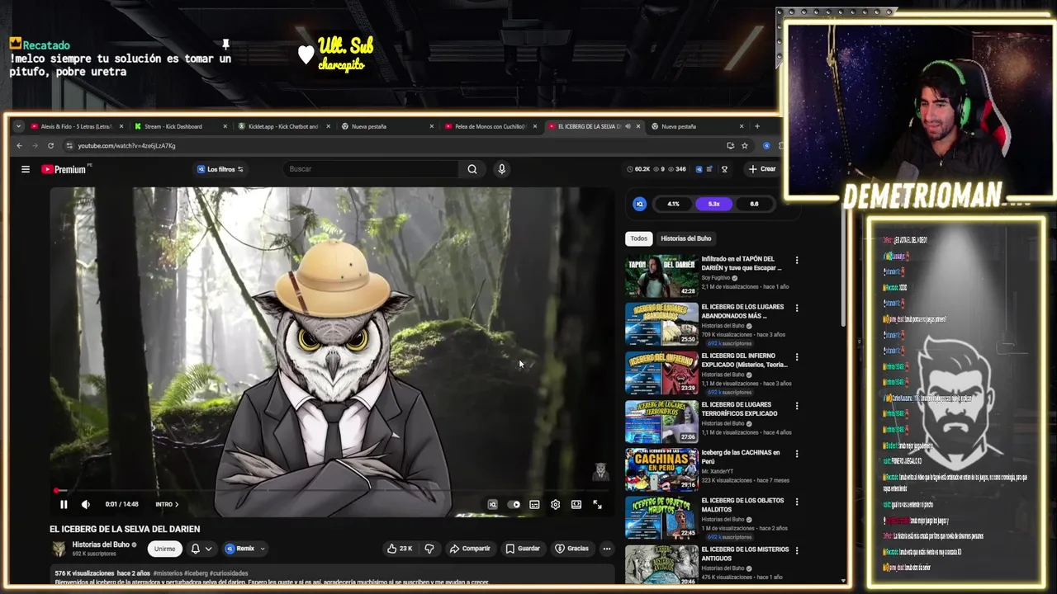Click the search magnifier button

point(472,169)
